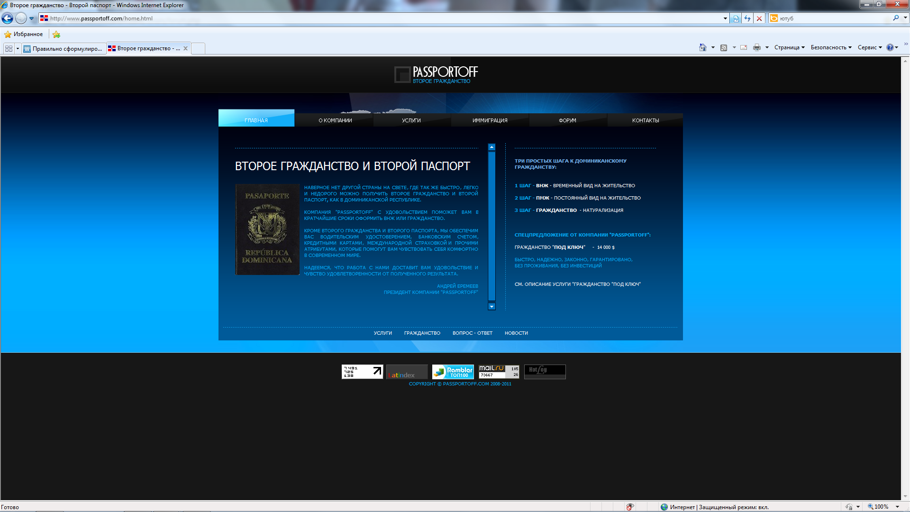Click the atindex counter badge
This screenshot has width=910, height=512.
407,372
